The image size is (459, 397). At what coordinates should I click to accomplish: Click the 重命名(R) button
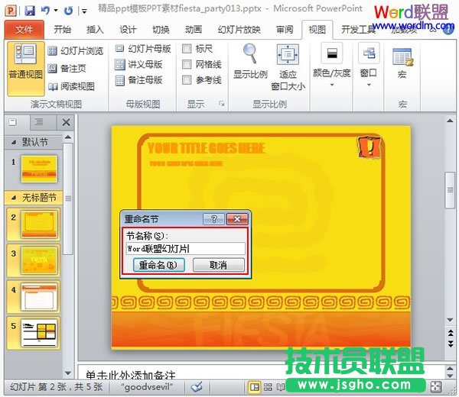coord(158,265)
